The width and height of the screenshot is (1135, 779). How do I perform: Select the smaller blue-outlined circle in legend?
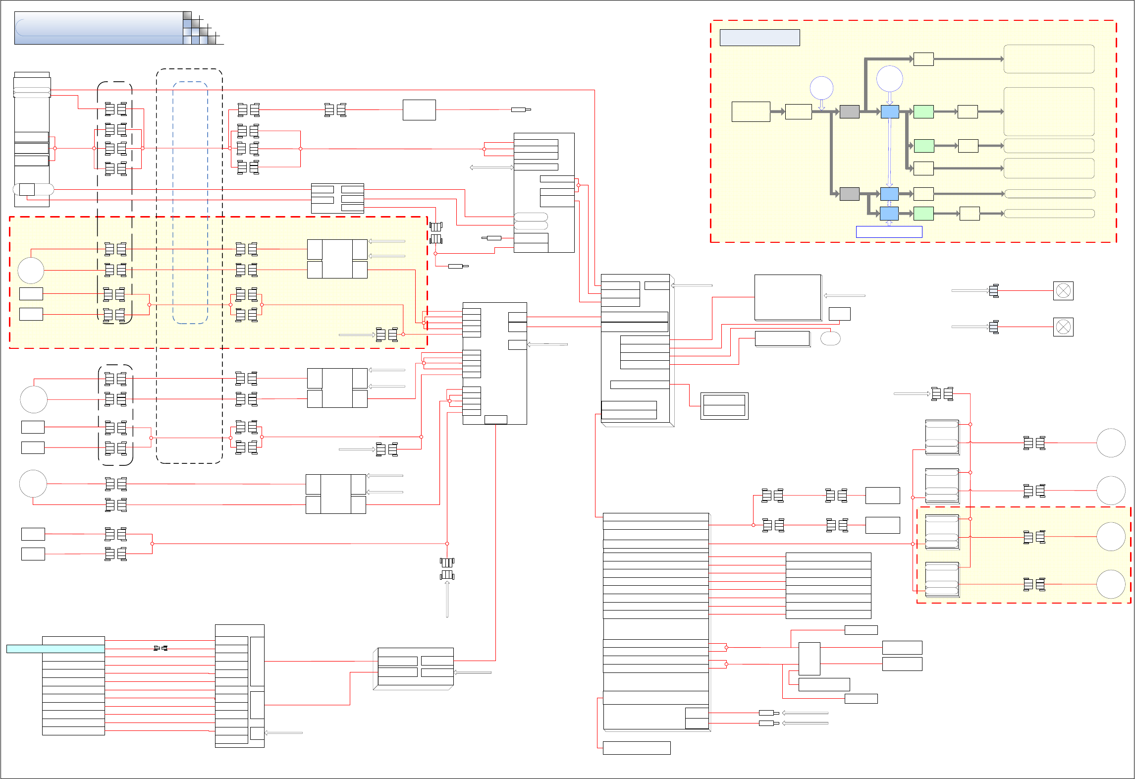click(x=821, y=88)
